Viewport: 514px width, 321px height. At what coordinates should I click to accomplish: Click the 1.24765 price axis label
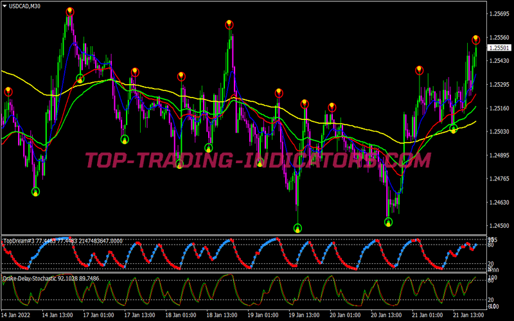click(499, 179)
